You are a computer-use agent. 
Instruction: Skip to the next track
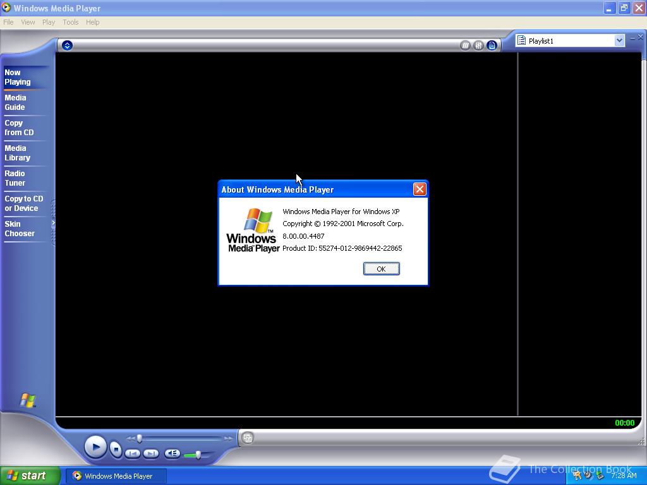[x=150, y=453]
